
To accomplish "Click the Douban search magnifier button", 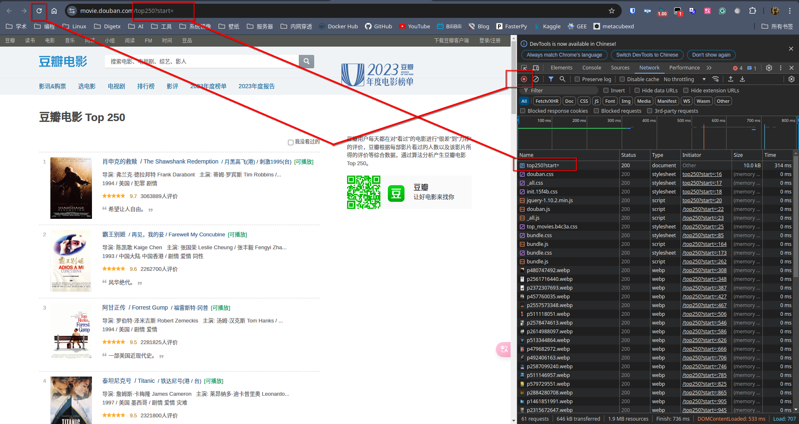I will (306, 61).
